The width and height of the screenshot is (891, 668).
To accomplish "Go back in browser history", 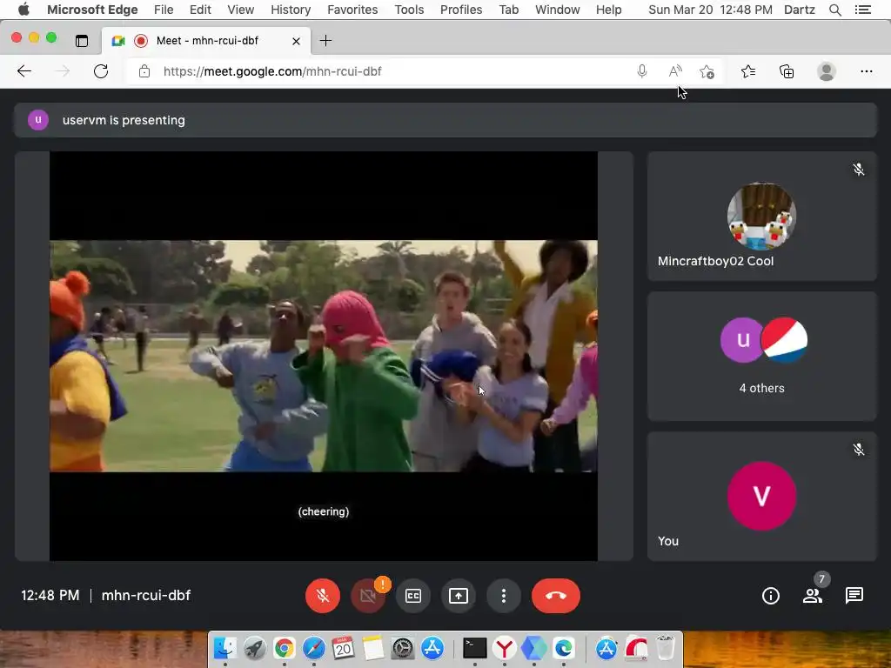I will [x=23, y=71].
